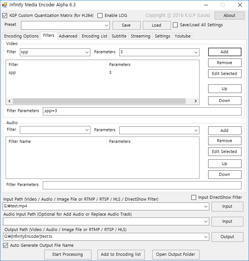Minimize the encoder window
The width and height of the screenshot is (249, 261).
click(x=206, y=5)
